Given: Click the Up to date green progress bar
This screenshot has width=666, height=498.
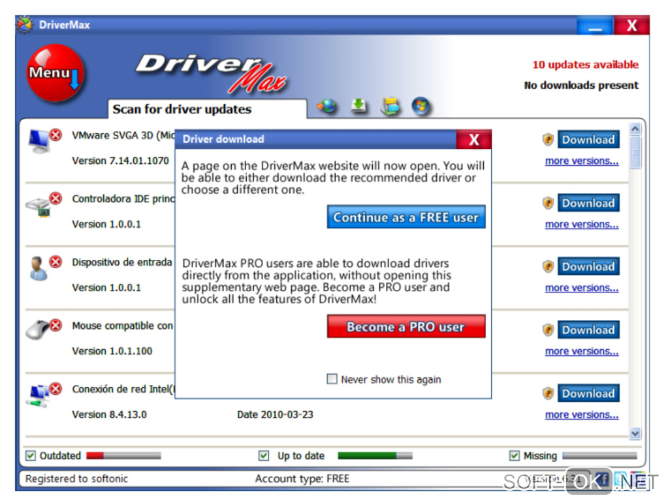Looking at the screenshot, I should (x=375, y=456).
